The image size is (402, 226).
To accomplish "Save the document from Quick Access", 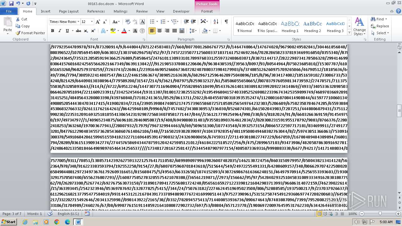I will click(11, 4).
